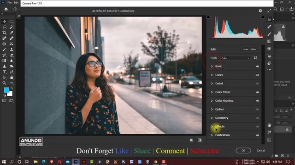Open Windows Start menu
This screenshot has width=295, height=165.
(x=4, y=162)
